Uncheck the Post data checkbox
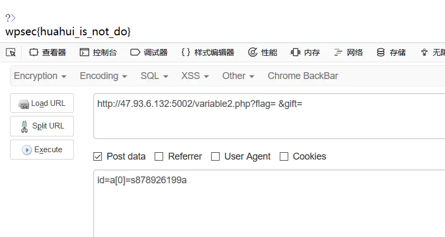Viewport: 445px width, 237px height. coord(98,156)
